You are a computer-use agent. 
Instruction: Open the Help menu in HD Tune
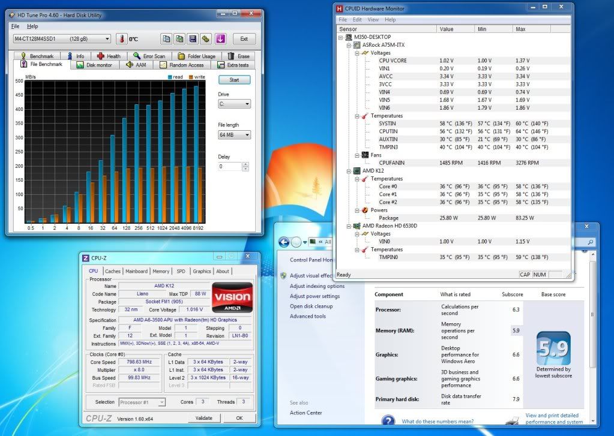pyautogui.click(x=32, y=26)
